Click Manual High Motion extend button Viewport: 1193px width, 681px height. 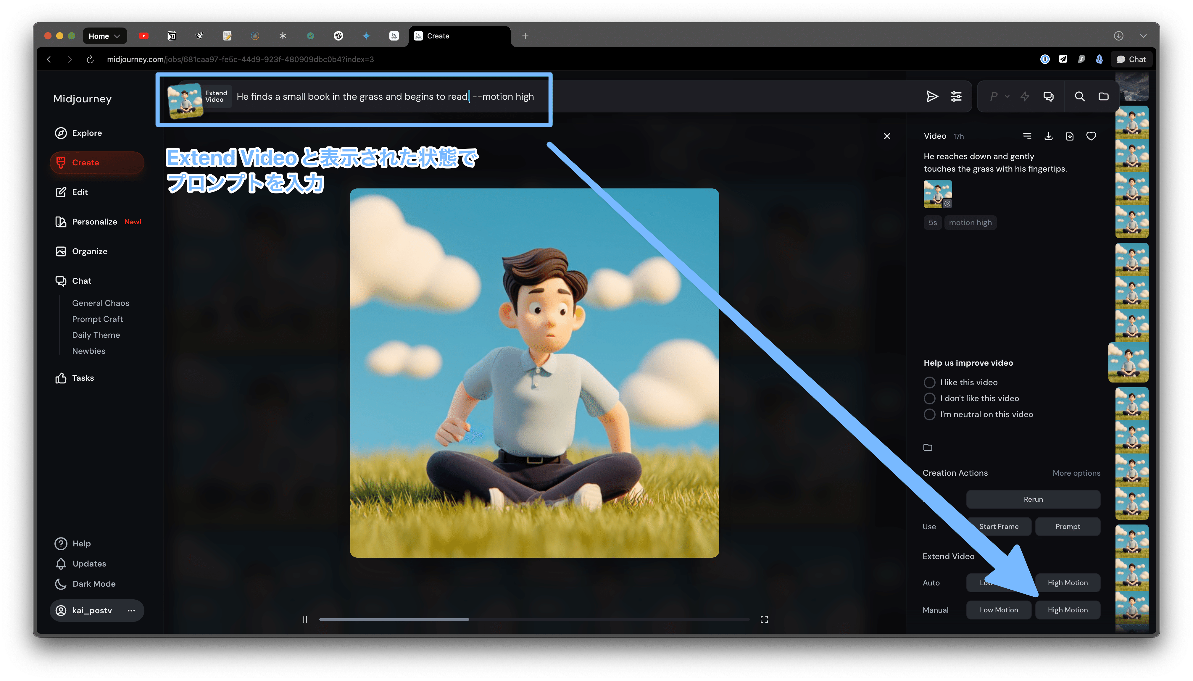pos(1067,610)
